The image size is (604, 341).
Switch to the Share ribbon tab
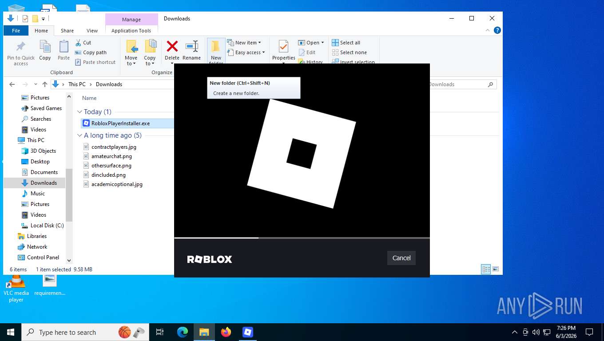(x=68, y=31)
